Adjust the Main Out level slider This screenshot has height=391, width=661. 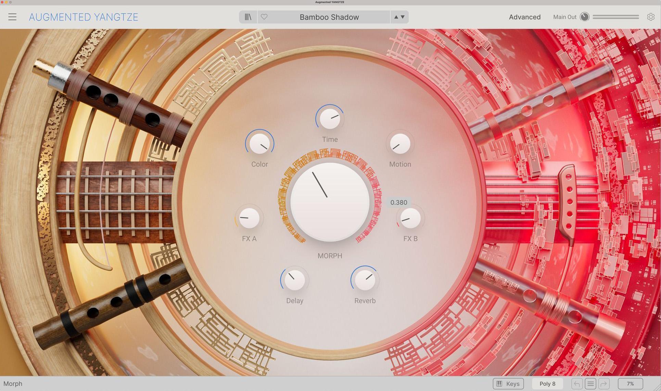click(616, 16)
